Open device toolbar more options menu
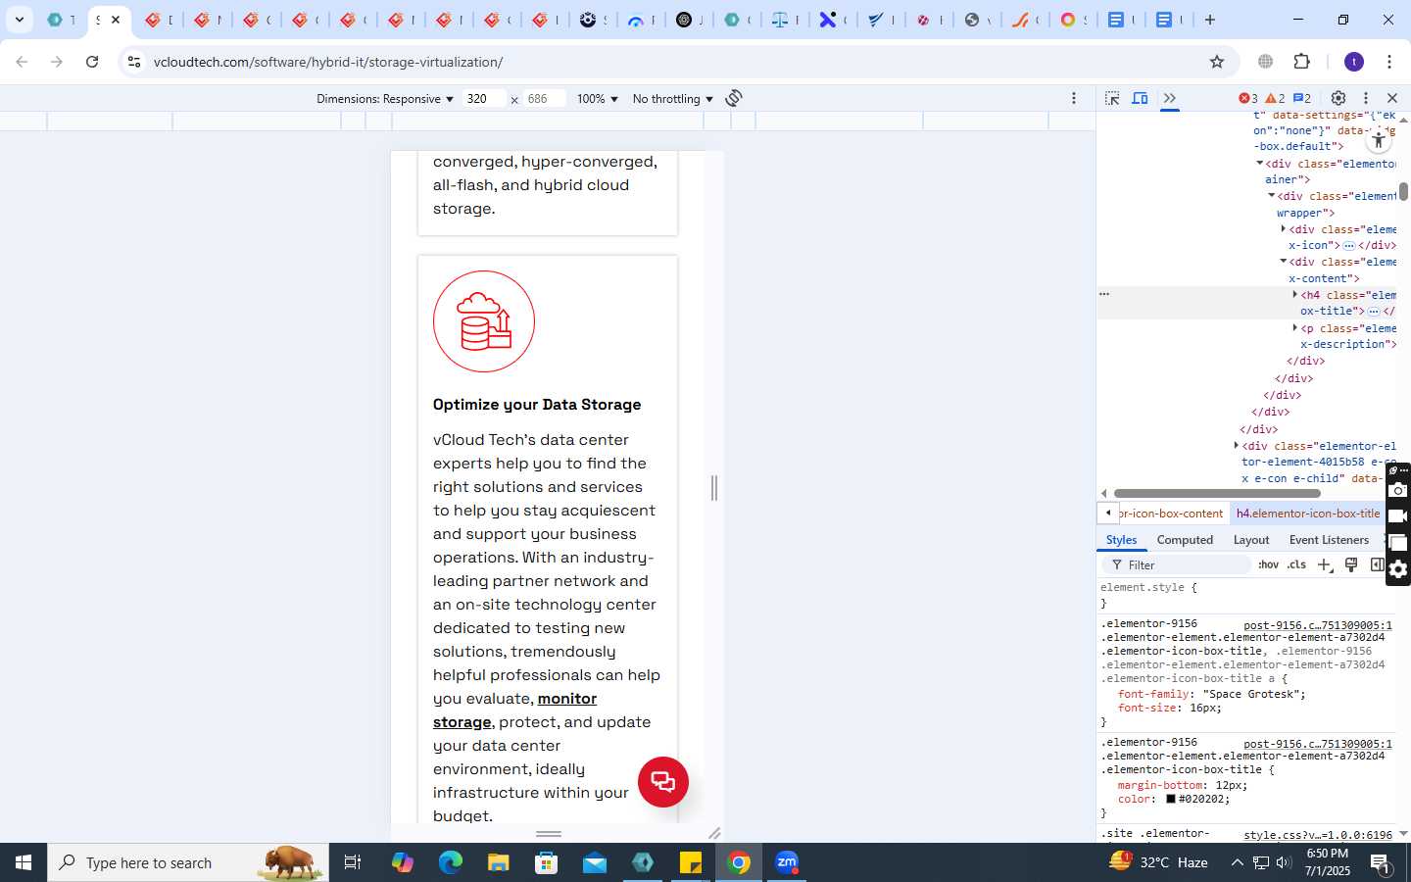1411x882 pixels. [x=1074, y=98]
